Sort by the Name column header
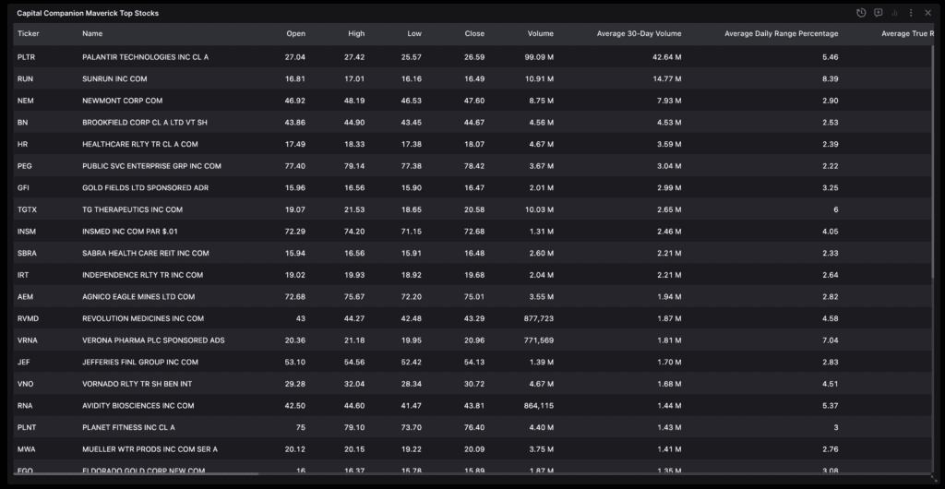 (92, 34)
